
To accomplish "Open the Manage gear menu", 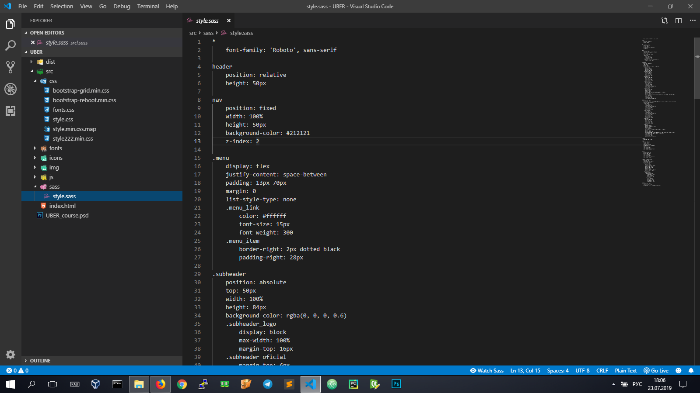I will [x=10, y=354].
